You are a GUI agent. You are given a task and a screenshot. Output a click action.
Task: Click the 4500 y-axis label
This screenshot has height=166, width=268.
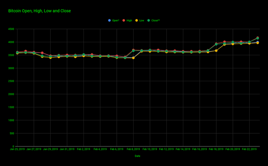11,29
